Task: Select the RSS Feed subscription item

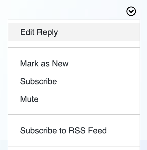Action: pyautogui.click(x=74, y=130)
